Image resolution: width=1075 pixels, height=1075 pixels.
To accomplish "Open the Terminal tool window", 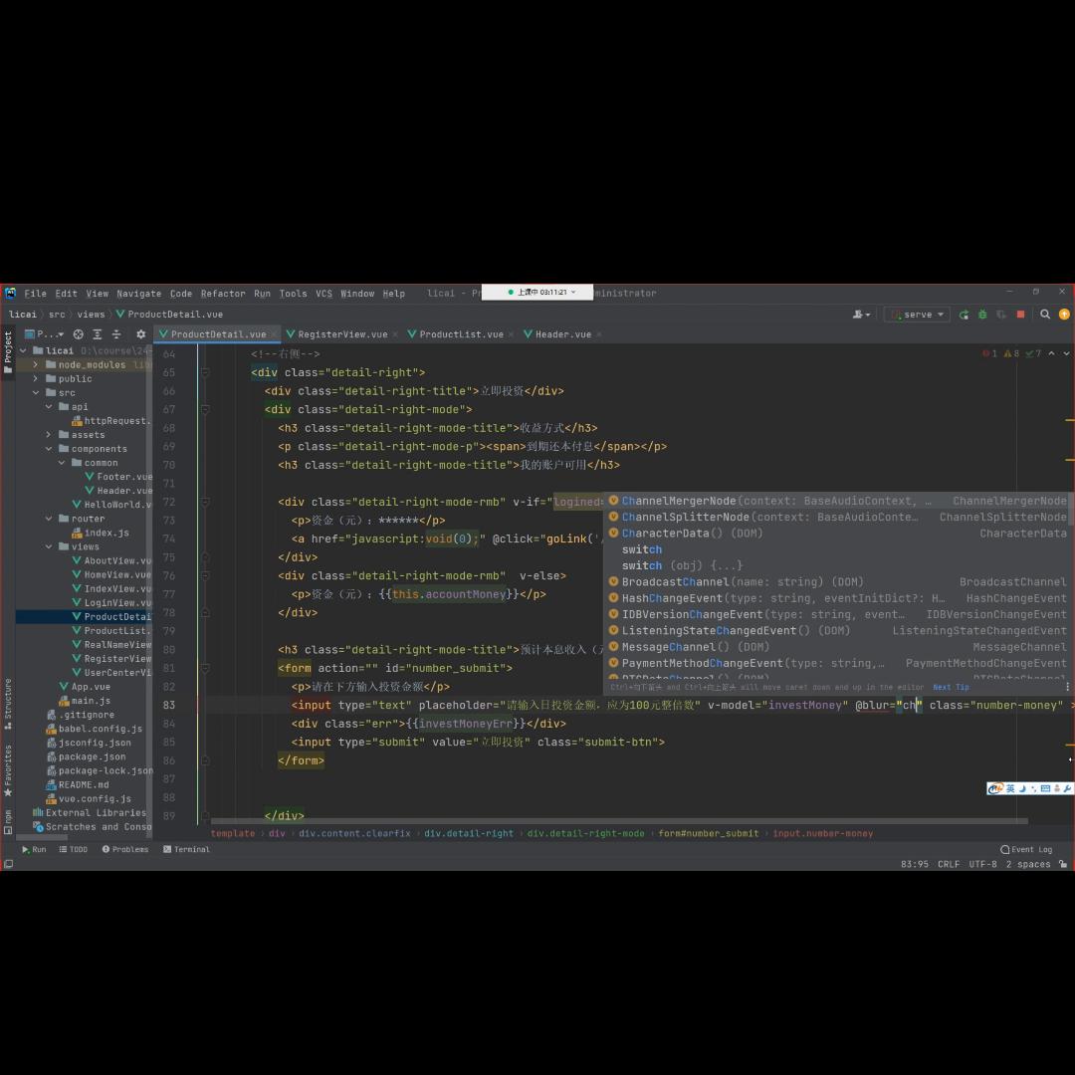I will click(x=186, y=849).
